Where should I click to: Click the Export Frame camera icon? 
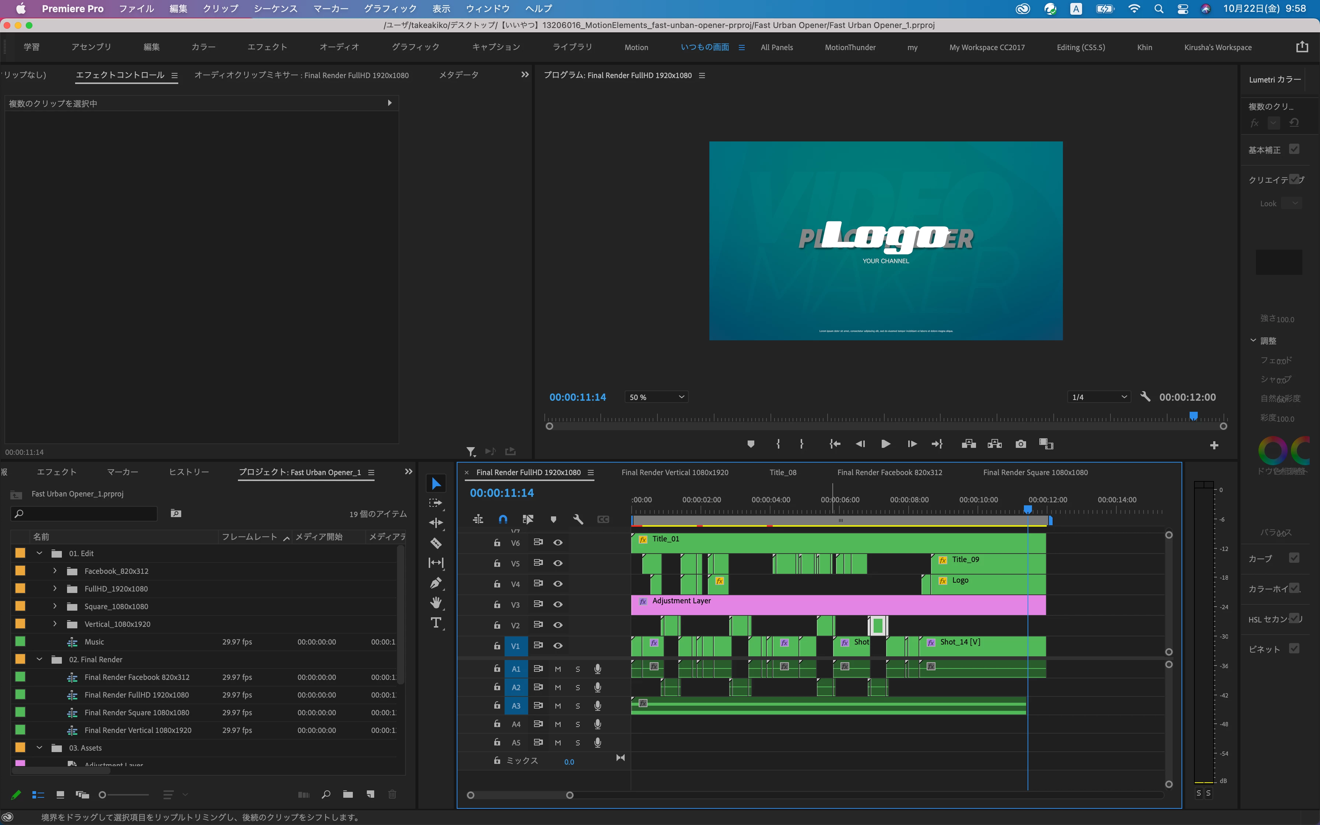[x=1021, y=444]
